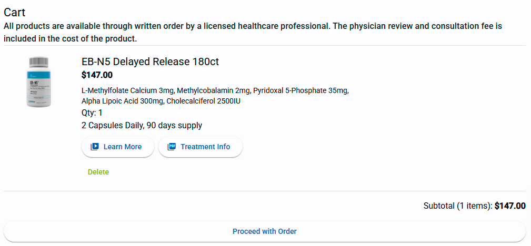The height and width of the screenshot is (246, 531).
Task: Click the 2 Capsules Daily dosage text
Action: (x=142, y=125)
